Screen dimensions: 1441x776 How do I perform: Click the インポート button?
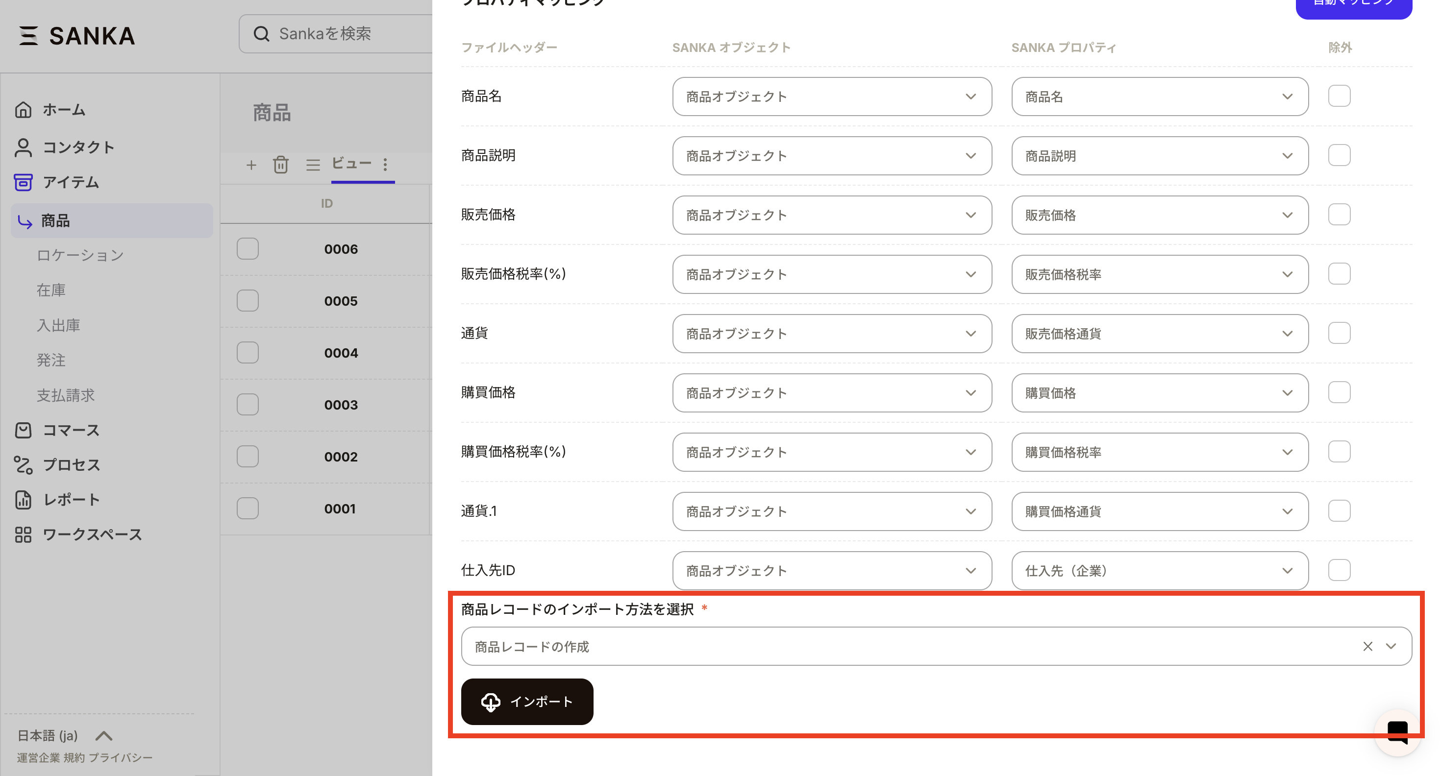click(526, 702)
